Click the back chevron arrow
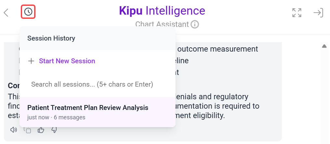This screenshot has width=330, height=144. point(6,13)
